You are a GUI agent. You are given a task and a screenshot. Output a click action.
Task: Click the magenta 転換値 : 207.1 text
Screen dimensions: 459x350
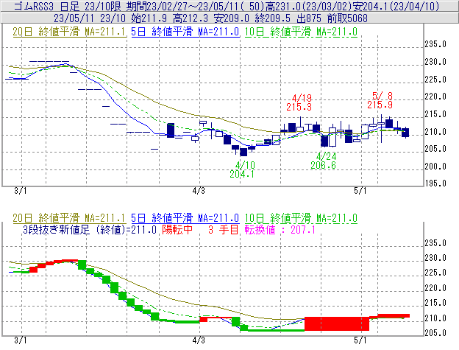point(280,229)
